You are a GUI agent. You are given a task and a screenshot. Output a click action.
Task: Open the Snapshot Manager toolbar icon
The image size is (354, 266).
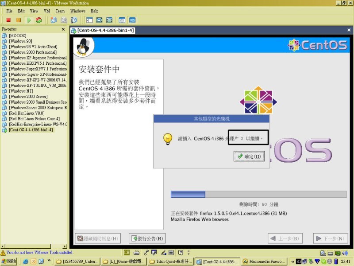coord(74,20)
